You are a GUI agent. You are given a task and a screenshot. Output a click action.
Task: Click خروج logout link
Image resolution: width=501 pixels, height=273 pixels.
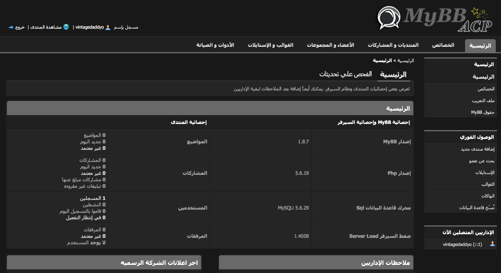pyautogui.click(x=20, y=27)
